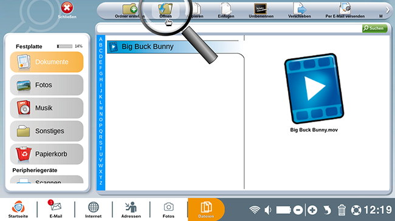This screenshot has width=395, height=221.
Task: Open Internet from bottom bar
Action: tap(93, 209)
